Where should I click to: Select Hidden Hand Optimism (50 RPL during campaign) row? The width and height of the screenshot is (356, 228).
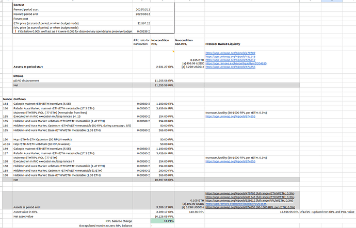pyautogui.click(x=73, y=125)
